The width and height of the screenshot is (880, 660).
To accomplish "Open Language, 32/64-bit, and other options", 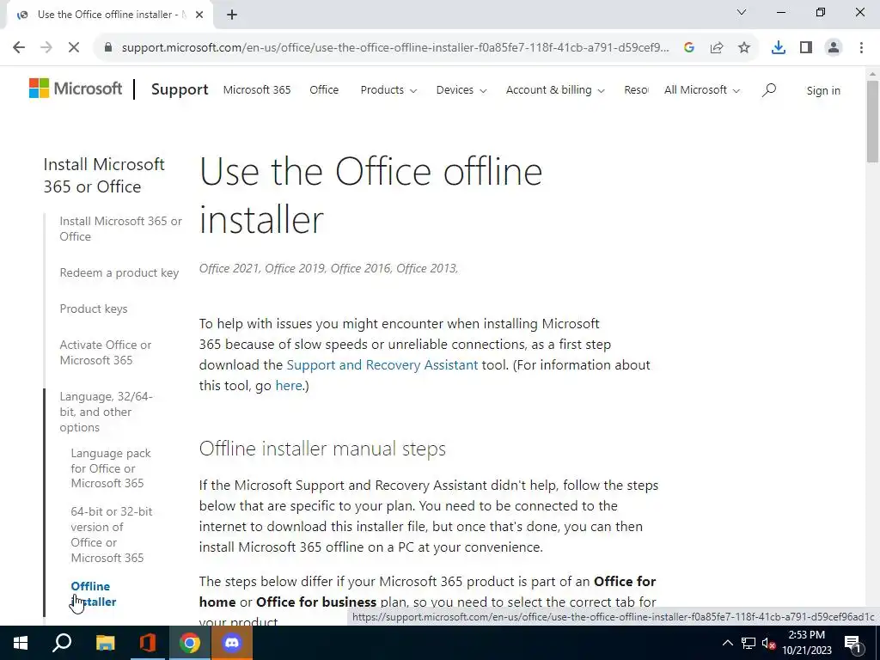I will coord(106,412).
